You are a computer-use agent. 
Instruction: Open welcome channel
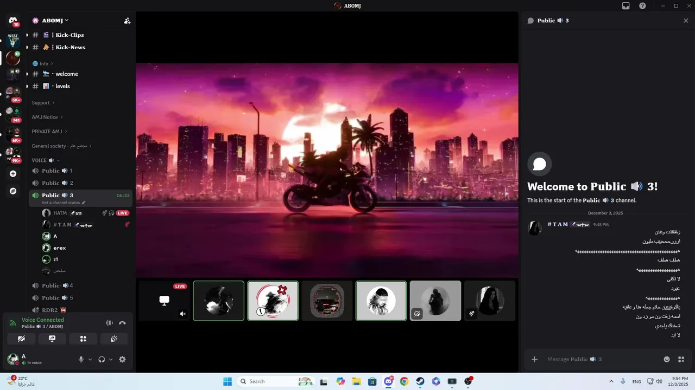pos(80,74)
